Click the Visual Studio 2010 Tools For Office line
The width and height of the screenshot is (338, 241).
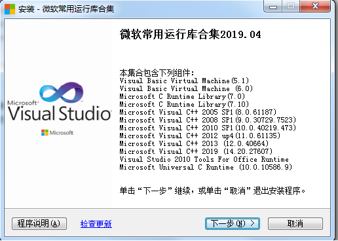(204, 159)
